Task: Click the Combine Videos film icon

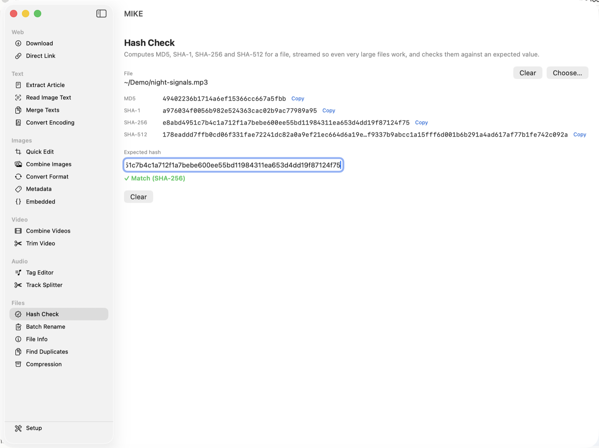Action: pos(18,231)
